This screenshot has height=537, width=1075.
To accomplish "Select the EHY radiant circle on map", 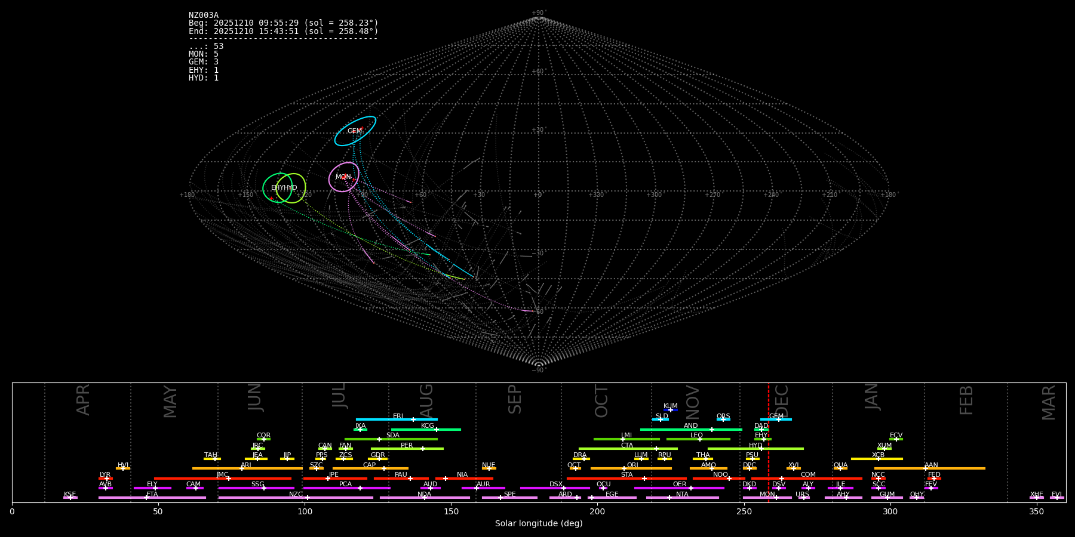I will click(x=278, y=188).
